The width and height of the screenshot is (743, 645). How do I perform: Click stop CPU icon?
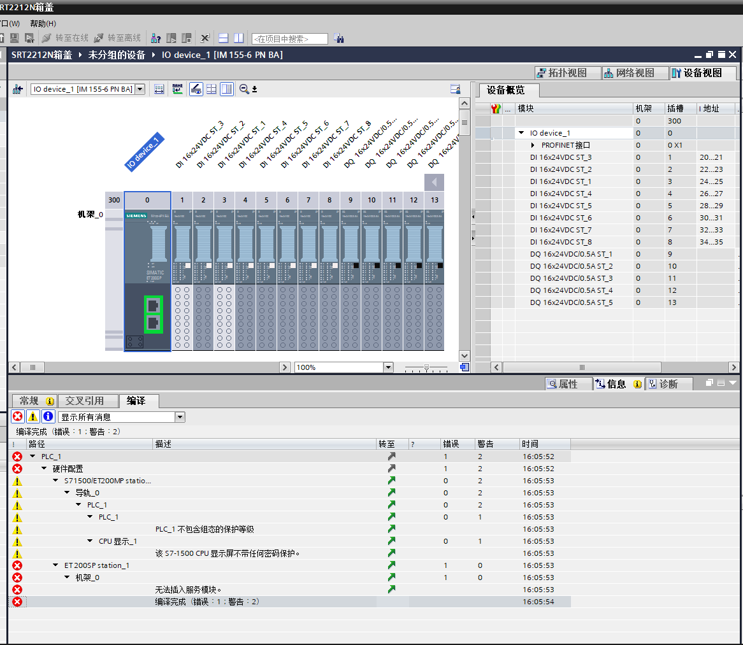click(187, 38)
